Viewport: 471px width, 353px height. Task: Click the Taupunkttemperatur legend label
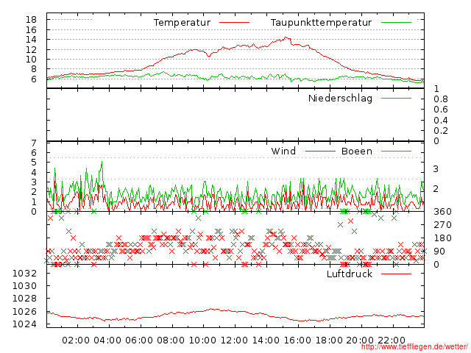coord(321,23)
